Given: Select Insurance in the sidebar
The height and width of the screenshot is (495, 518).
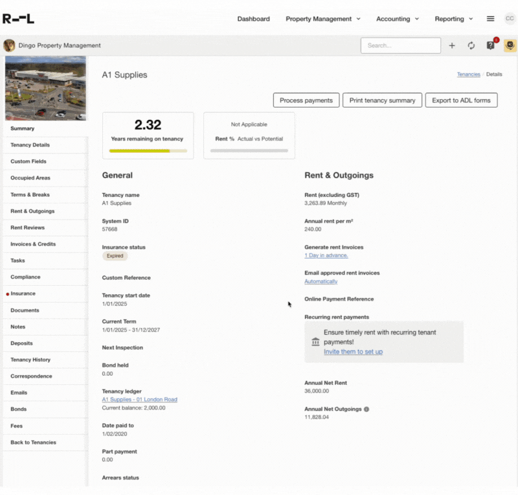Looking at the screenshot, I should tap(23, 294).
